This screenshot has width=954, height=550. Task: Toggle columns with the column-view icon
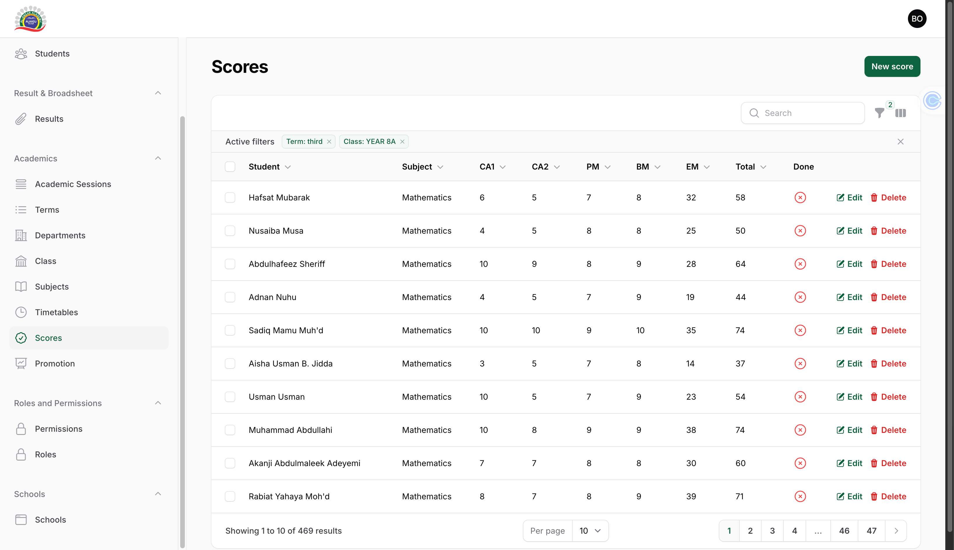click(x=901, y=113)
